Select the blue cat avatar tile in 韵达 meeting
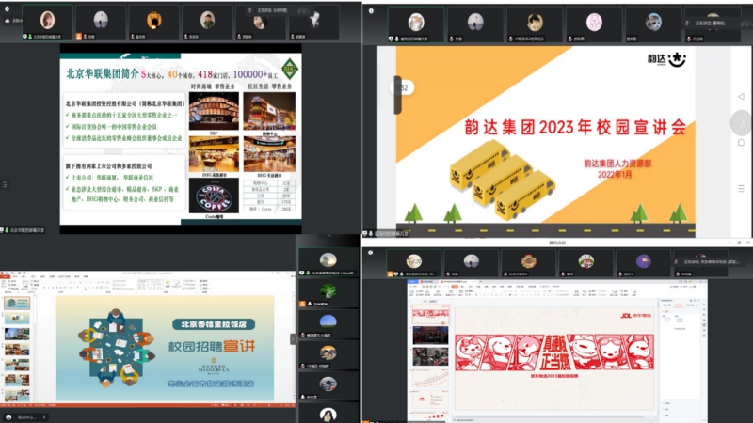Image resolution: width=753 pixels, height=423 pixels. point(653,24)
